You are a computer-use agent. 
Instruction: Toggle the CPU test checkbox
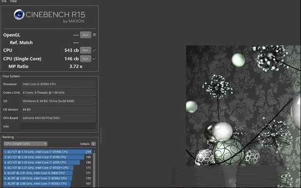95,50
